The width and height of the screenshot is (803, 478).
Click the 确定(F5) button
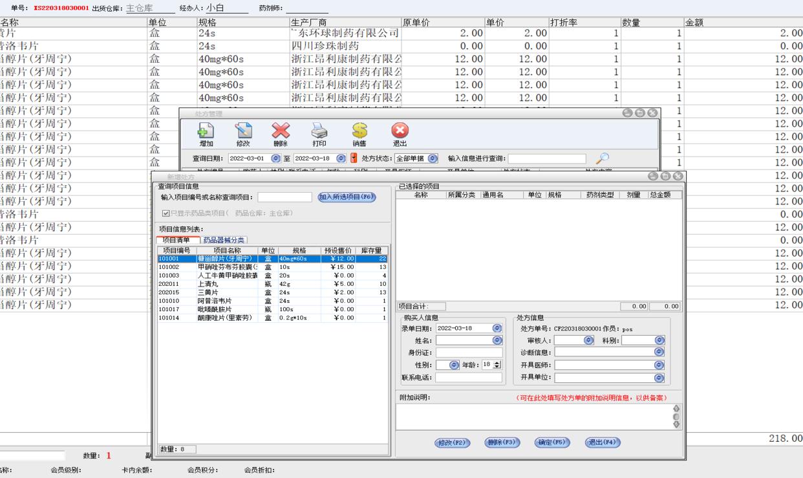(x=551, y=442)
